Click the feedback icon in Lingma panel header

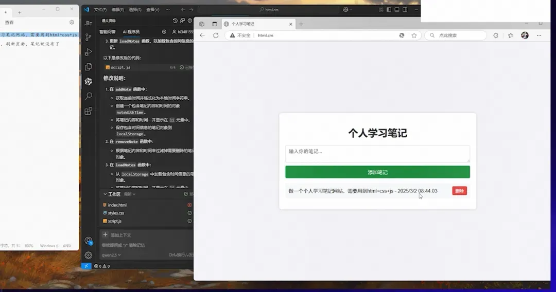[183, 21]
